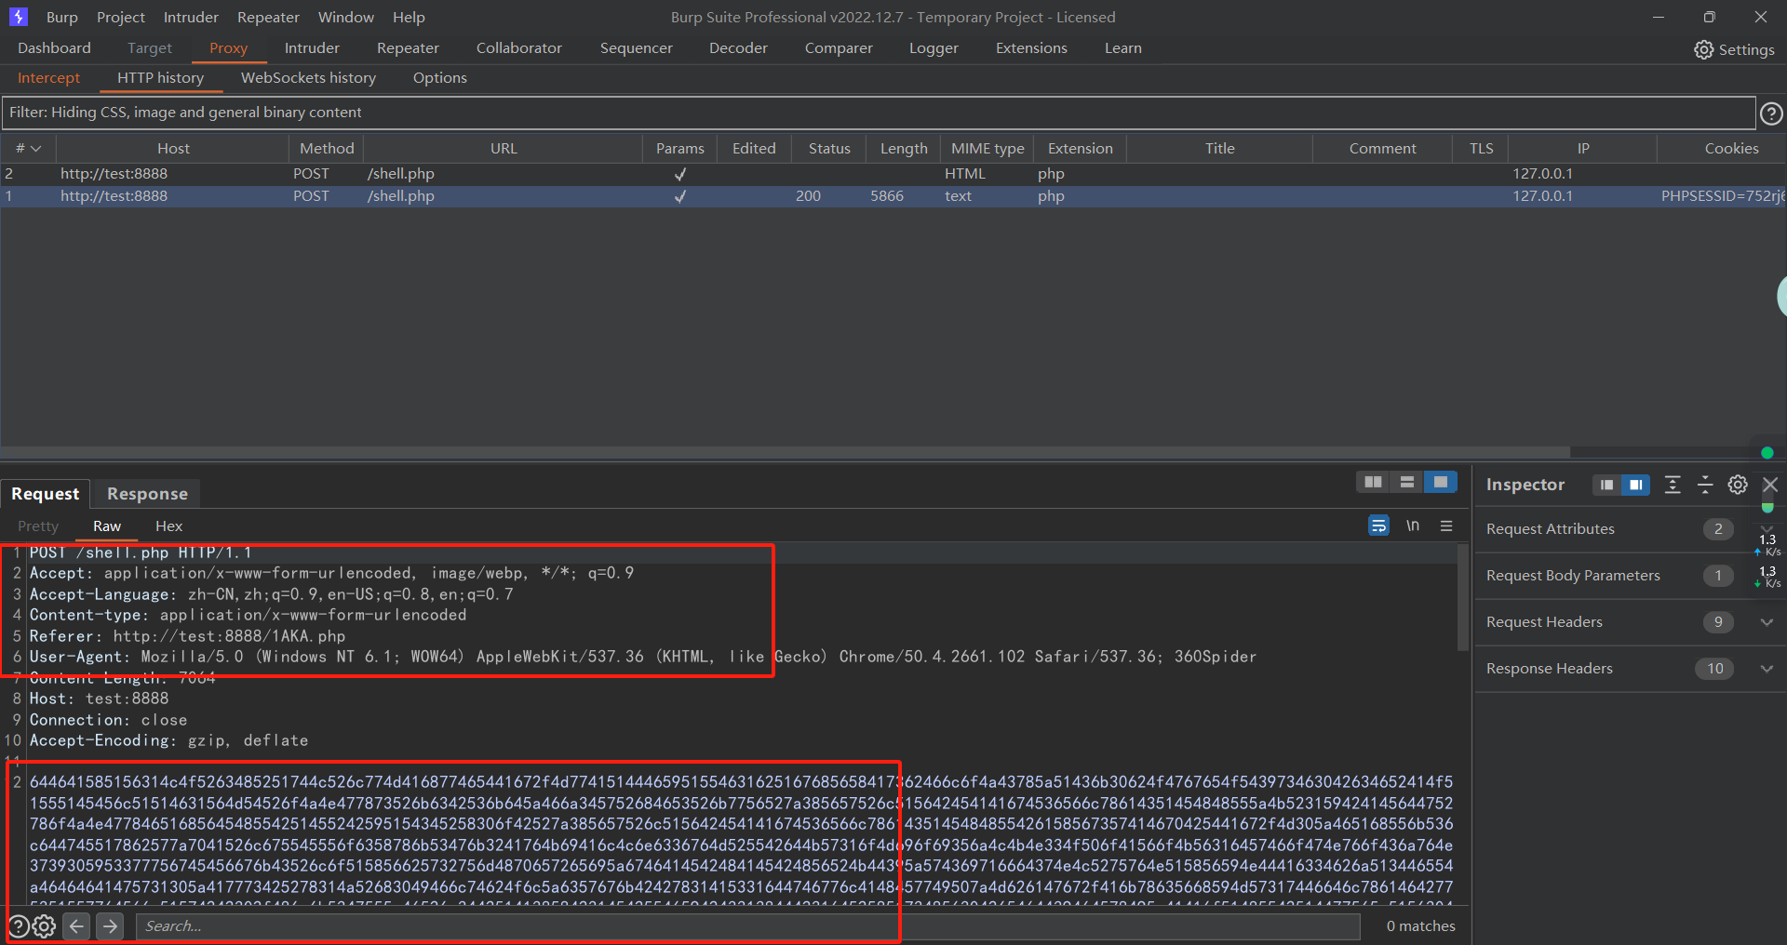This screenshot has height=945, width=1787.
Task: Open the Repeater menu in menu bar
Action: pyautogui.click(x=268, y=17)
